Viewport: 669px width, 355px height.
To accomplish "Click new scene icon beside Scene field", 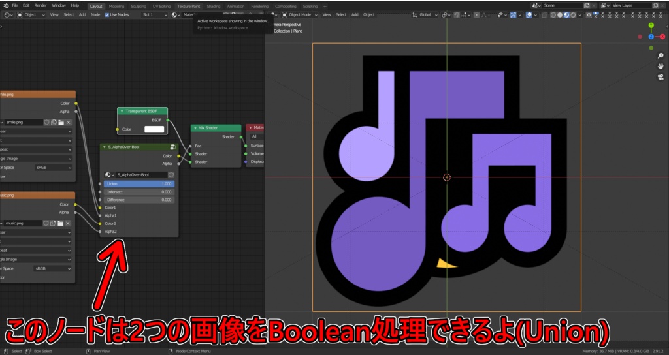I will 587,5.
